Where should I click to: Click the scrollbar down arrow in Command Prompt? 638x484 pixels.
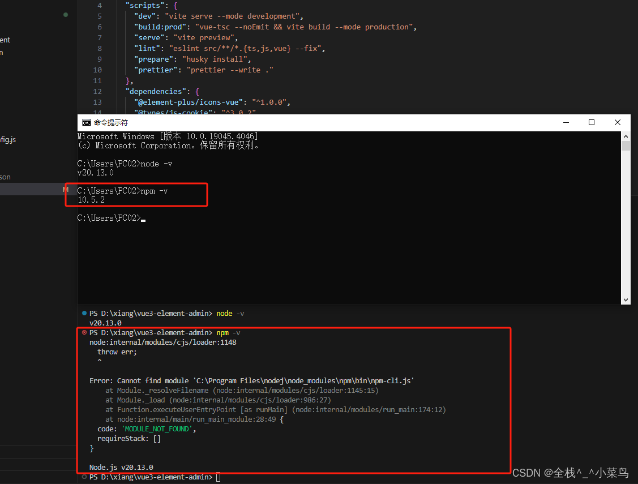(x=626, y=299)
